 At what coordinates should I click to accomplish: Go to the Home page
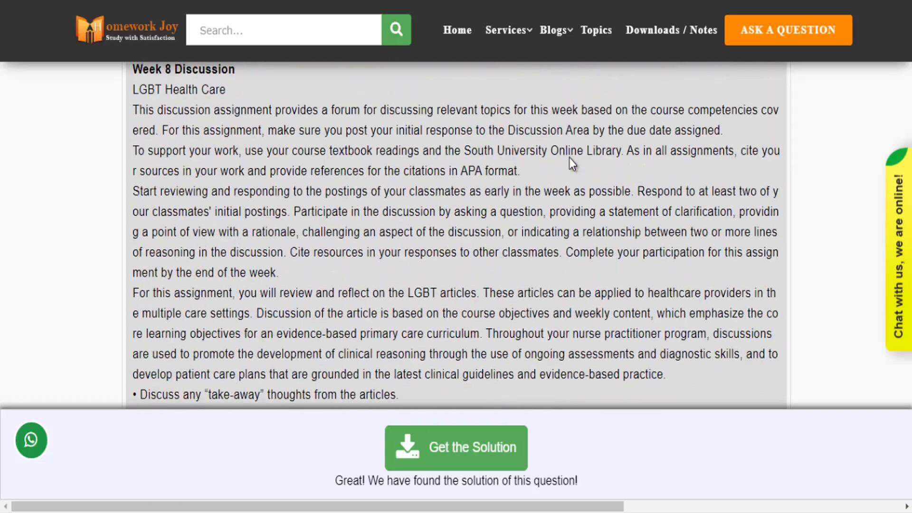(x=457, y=30)
